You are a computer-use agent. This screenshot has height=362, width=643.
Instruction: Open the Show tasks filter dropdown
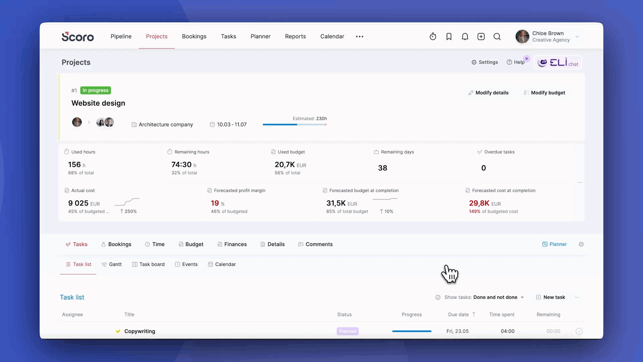(480, 297)
